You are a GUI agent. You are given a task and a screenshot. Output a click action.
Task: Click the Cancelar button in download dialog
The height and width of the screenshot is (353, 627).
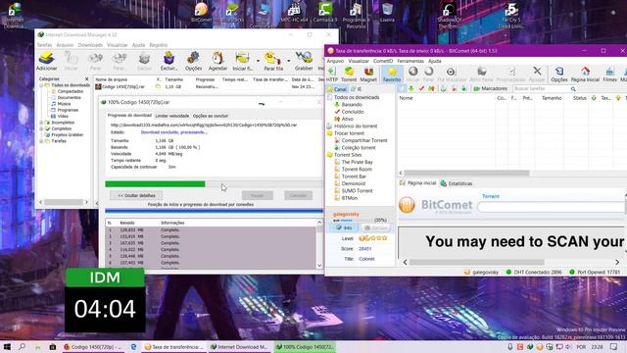click(x=298, y=195)
